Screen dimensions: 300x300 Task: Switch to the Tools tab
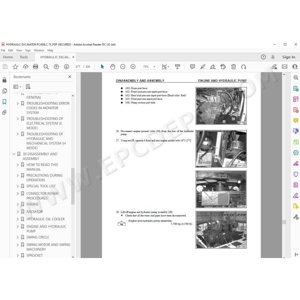(24, 57)
